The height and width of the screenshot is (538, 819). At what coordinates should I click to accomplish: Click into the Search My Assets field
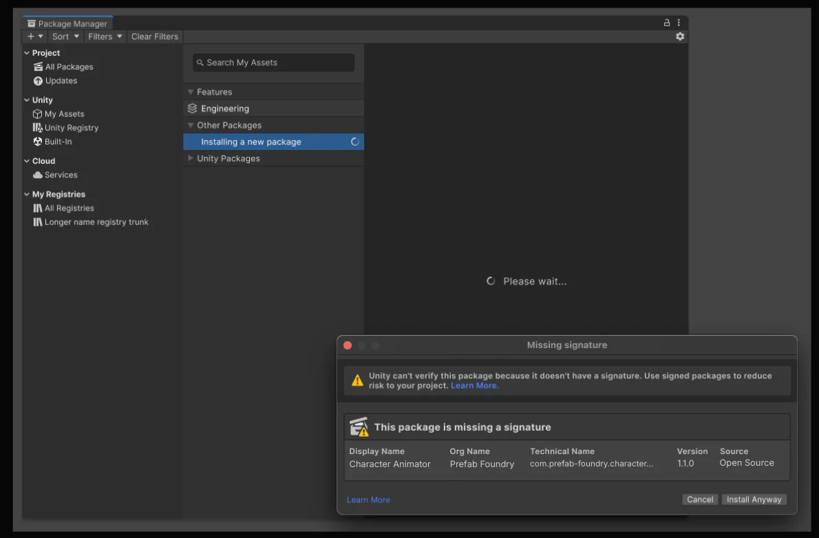point(275,63)
